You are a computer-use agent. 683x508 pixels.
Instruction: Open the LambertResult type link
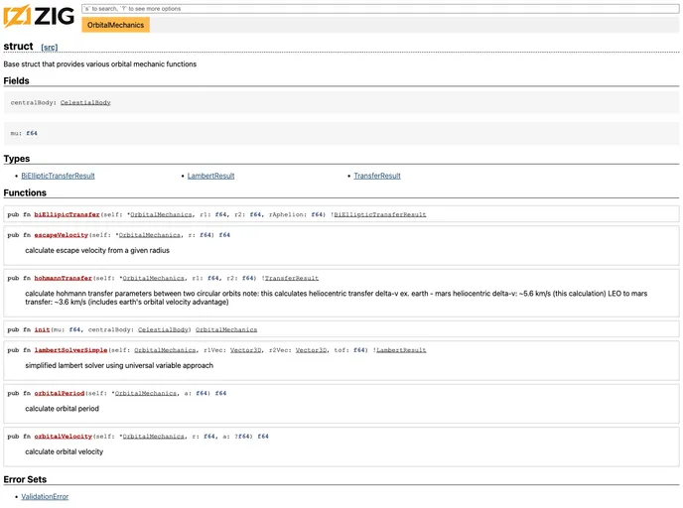coord(211,176)
